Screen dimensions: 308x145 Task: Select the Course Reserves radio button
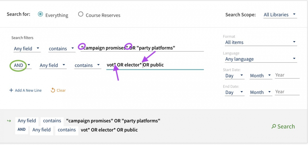click(81, 14)
